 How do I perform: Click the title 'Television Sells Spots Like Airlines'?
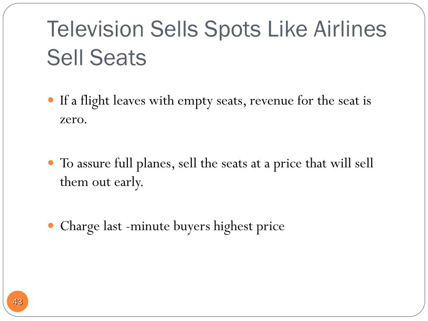click(217, 29)
